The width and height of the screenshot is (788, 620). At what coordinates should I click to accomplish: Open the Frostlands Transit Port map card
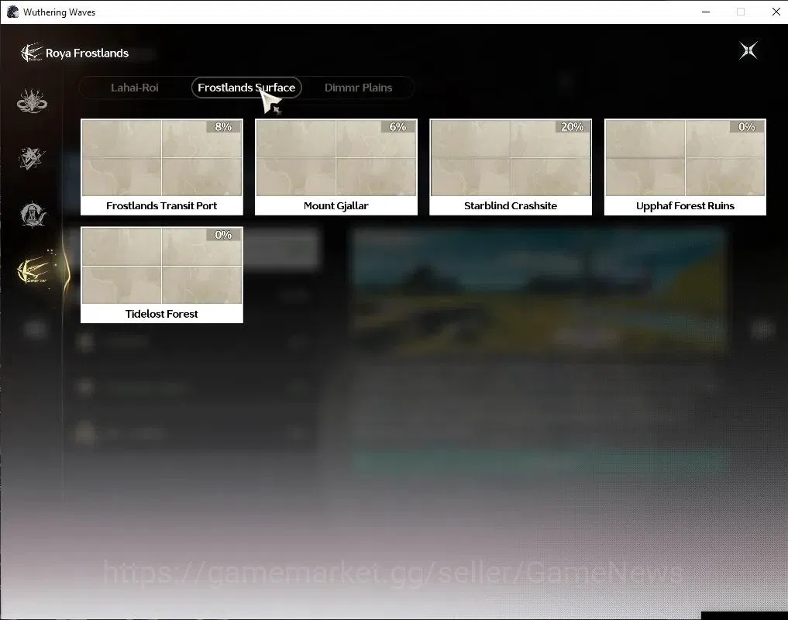click(162, 167)
